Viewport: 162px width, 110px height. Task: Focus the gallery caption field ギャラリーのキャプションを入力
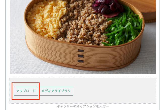(x=83, y=106)
